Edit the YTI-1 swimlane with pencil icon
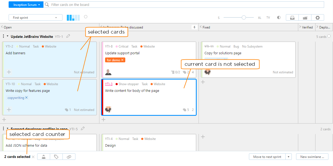This screenshot has height=166, width=333. (x=68, y=36)
